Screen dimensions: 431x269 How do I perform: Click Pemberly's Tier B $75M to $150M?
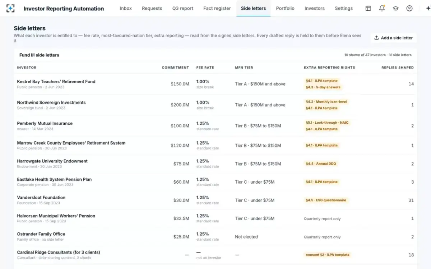(x=258, y=126)
